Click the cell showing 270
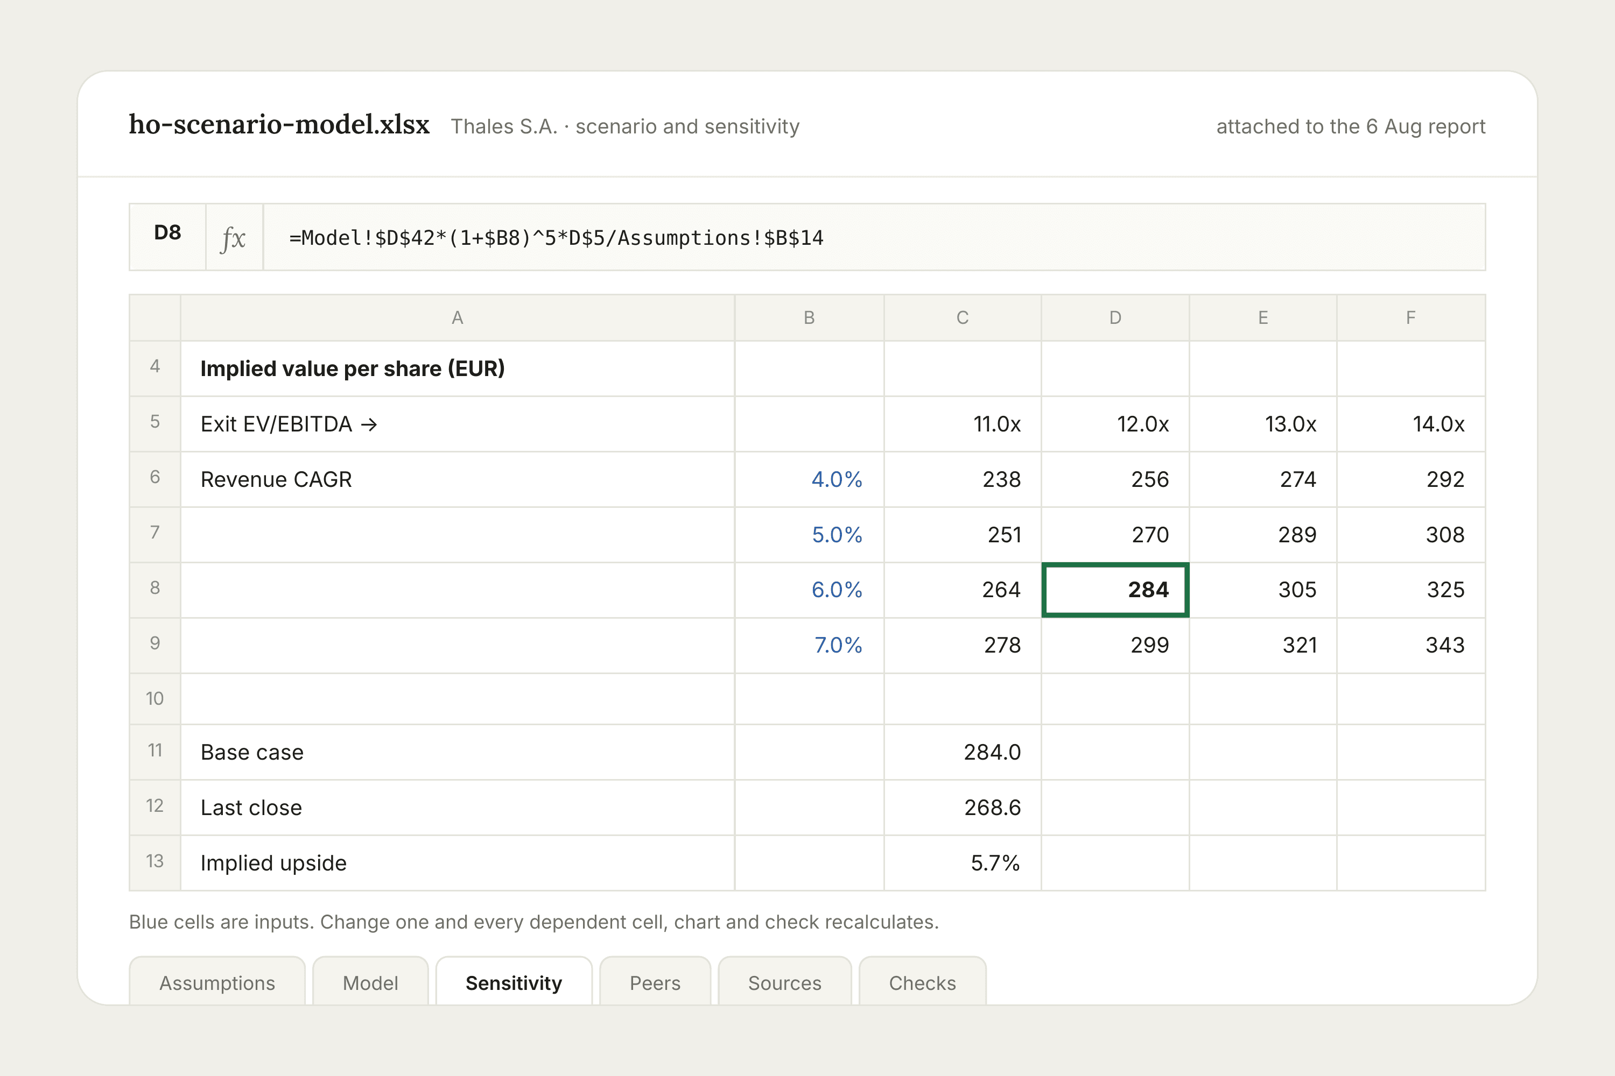Image resolution: width=1615 pixels, height=1076 pixels. [x=1115, y=535]
